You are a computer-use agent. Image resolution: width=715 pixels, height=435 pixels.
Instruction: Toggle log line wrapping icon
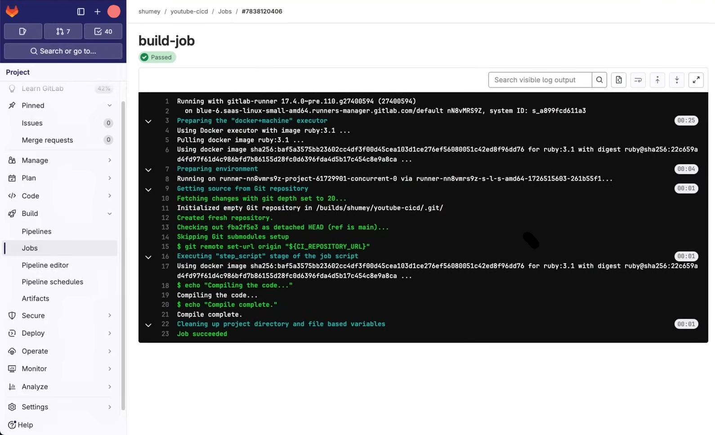[x=638, y=80]
